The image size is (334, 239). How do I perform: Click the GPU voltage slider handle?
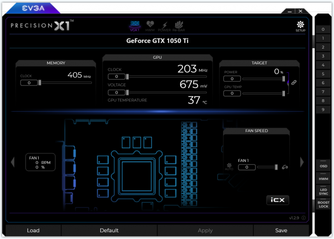(127, 93)
